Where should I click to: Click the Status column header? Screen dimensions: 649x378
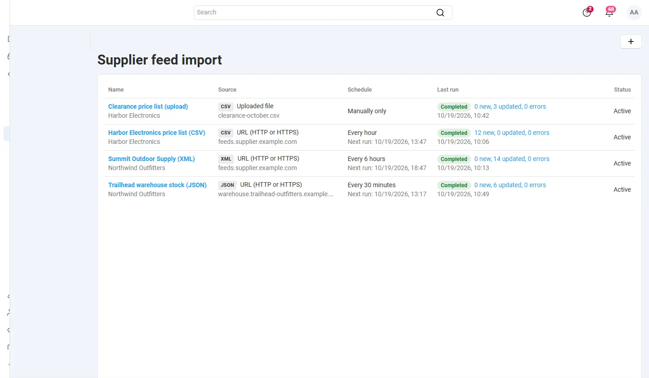click(622, 90)
